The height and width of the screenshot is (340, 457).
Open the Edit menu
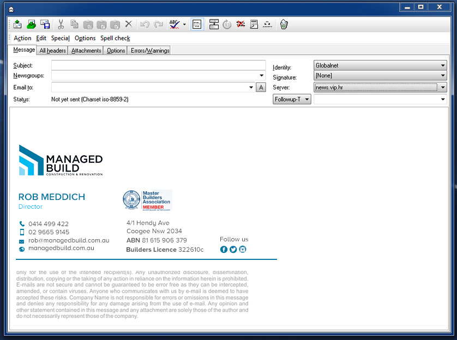41,38
